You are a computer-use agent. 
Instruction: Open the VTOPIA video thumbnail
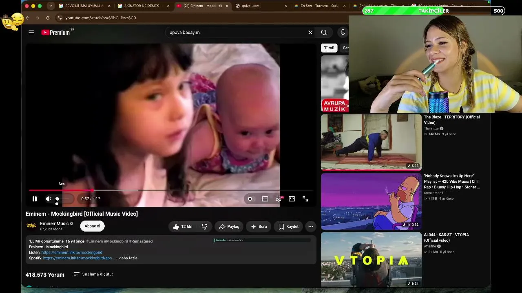click(371, 260)
